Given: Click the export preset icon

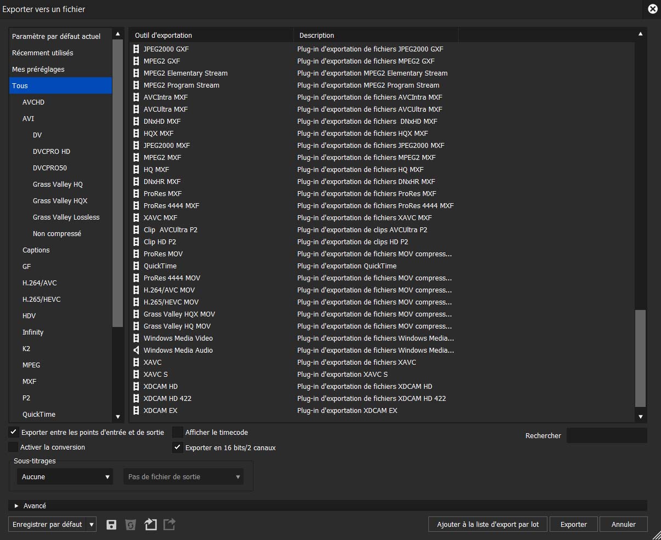Looking at the screenshot, I should [170, 525].
